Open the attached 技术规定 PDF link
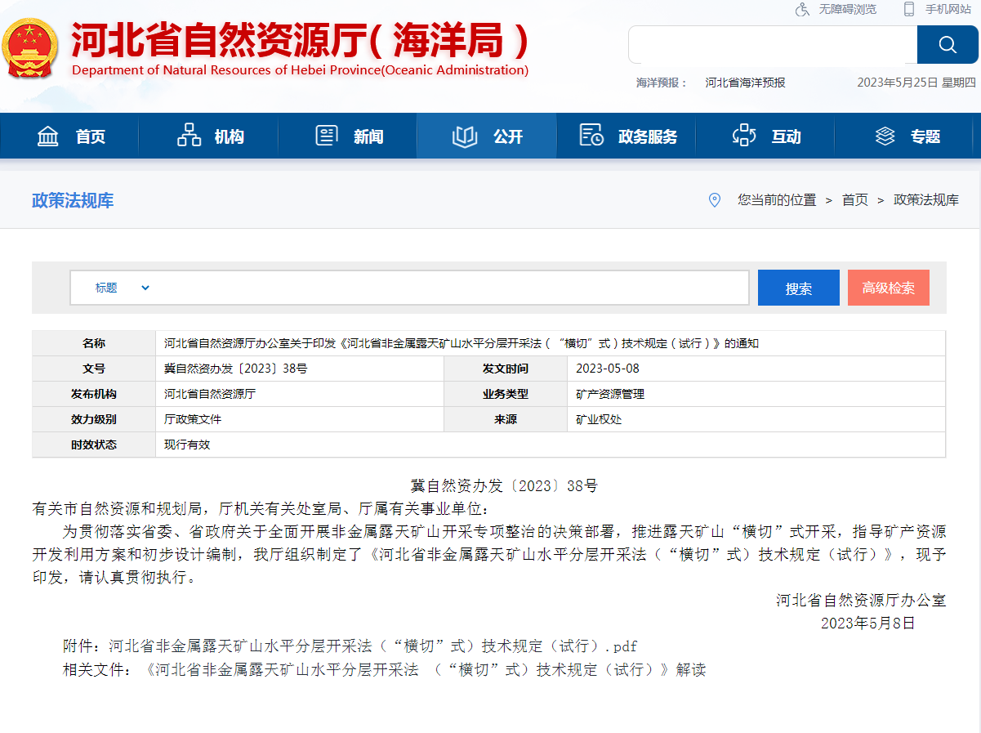The height and width of the screenshot is (733, 981). (372, 646)
